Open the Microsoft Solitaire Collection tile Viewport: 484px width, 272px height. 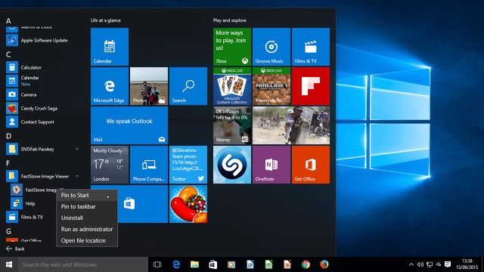click(x=232, y=86)
